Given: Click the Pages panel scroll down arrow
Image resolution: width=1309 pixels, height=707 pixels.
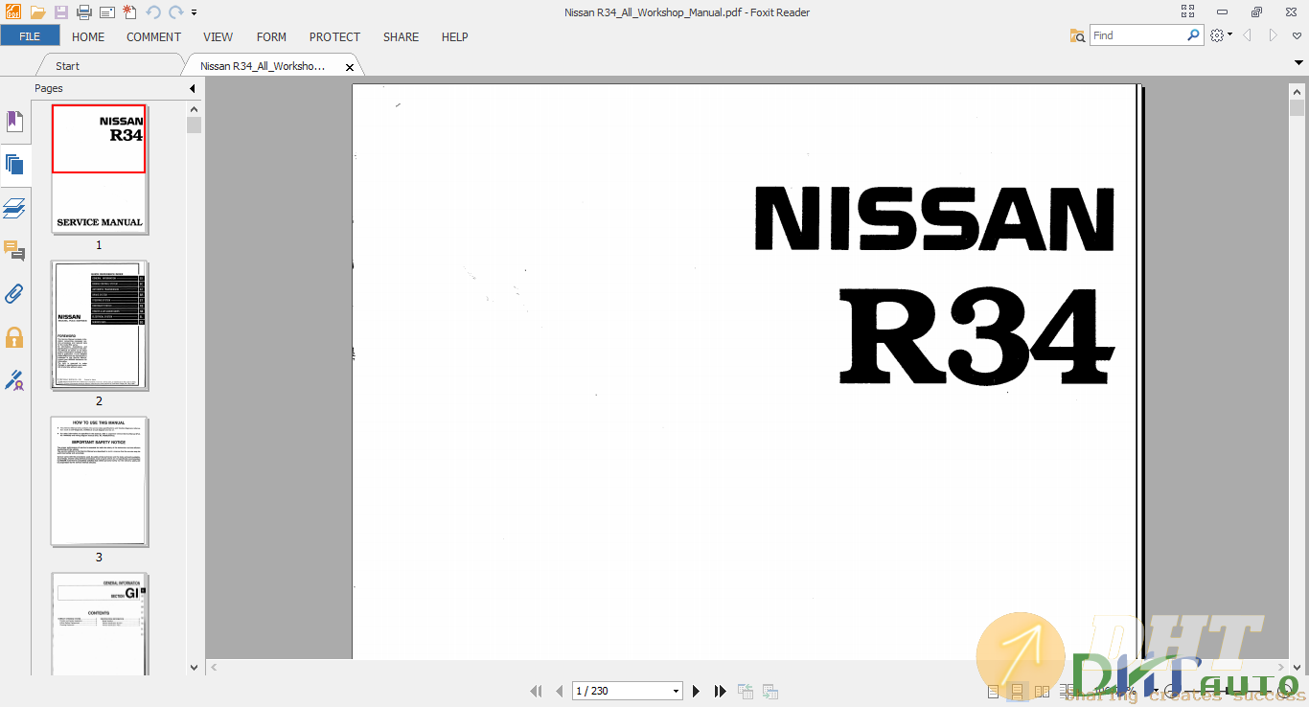Looking at the screenshot, I should point(194,667).
